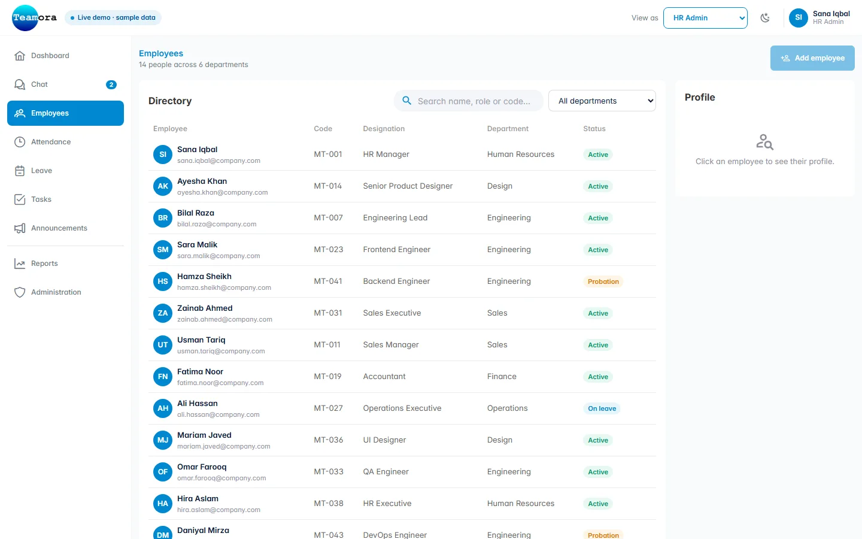Open Sana Iqbal account name in header
862x539 pixels.
pyautogui.click(x=831, y=14)
